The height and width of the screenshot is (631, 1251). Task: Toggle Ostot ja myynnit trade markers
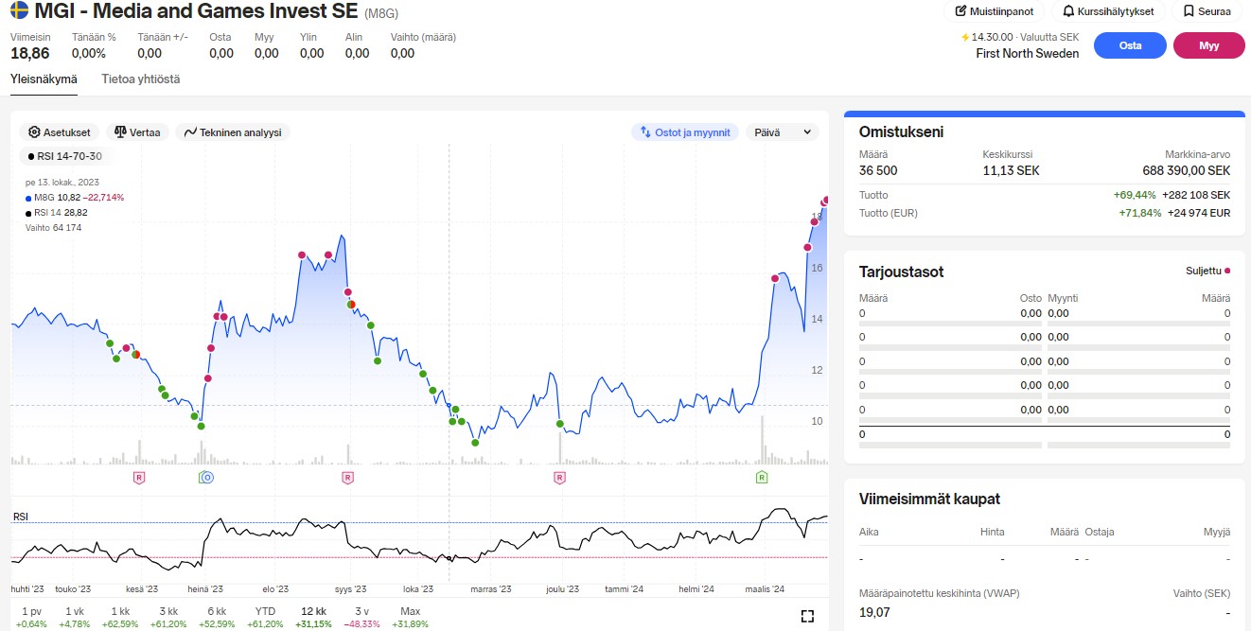click(685, 132)
